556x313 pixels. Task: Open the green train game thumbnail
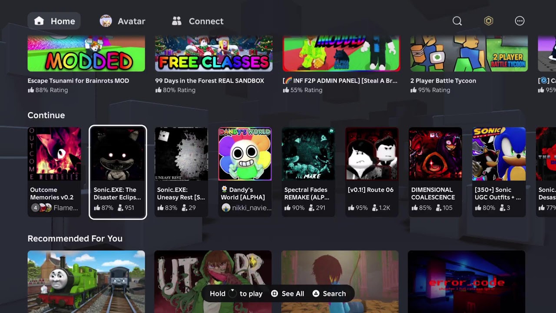pyautogui.click(x=86, y=282)
